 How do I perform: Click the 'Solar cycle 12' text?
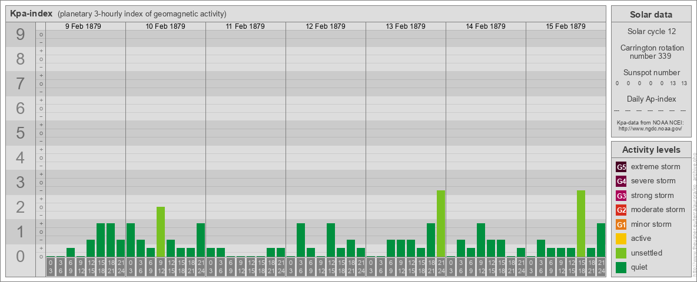point(651,32)
